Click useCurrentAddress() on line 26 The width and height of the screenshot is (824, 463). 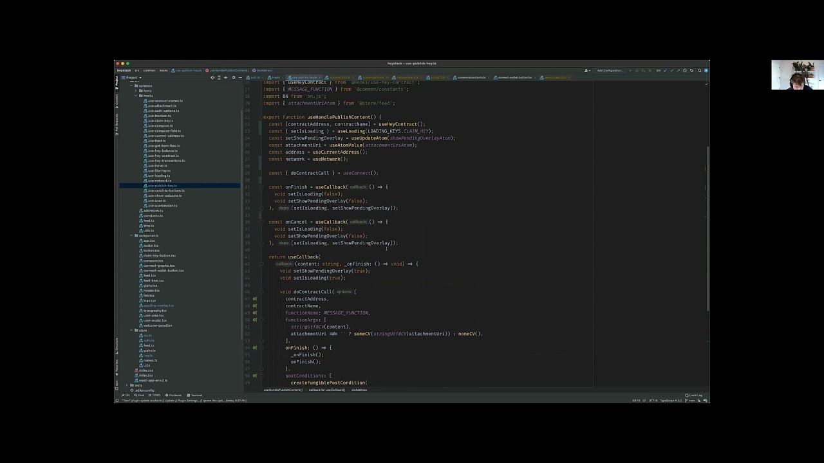click(340, 152)
